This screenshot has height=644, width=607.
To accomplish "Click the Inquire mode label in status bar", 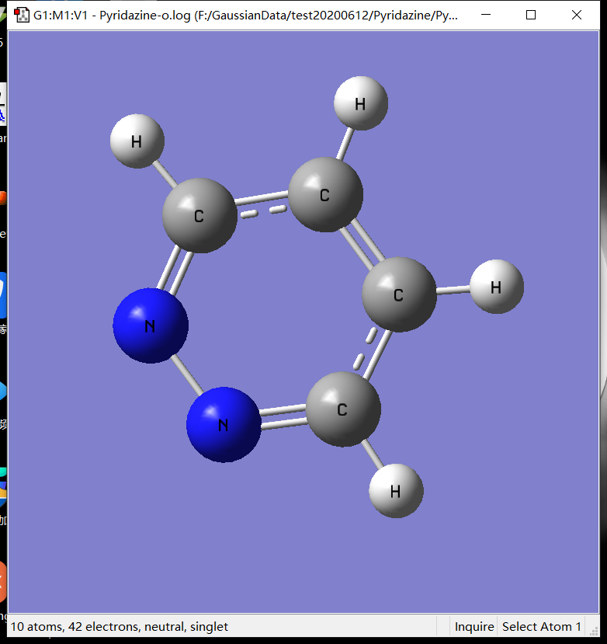I will [473, 626].
